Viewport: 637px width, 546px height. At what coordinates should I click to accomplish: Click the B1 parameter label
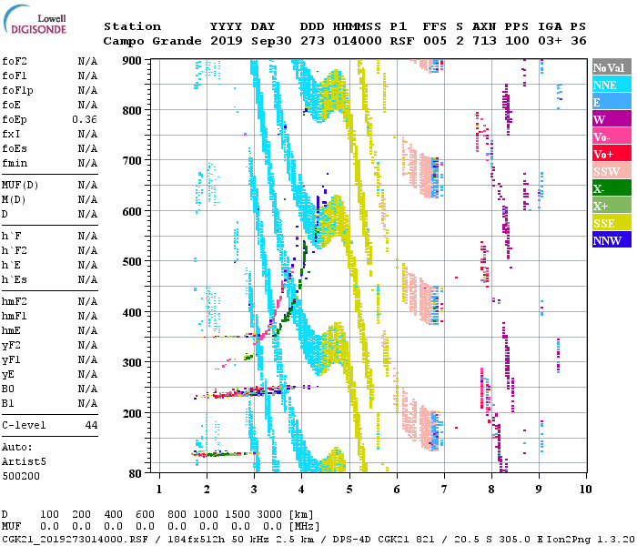tap(7, 403)
